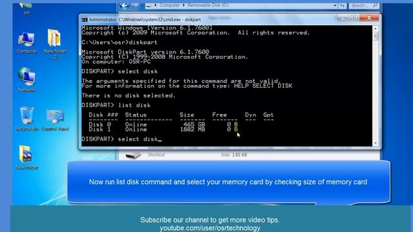This screenshot has width=413, height=232.
Task: Click the 'Status' column header in console
Action: 136,115
